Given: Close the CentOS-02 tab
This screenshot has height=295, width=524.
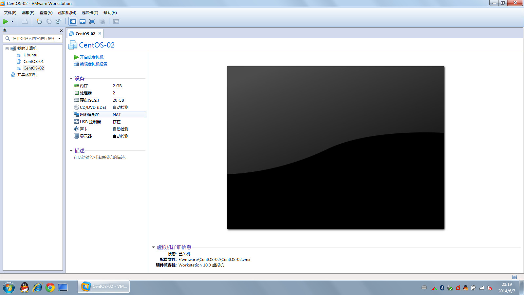Looking at the screenshot, I should click(100, 33).
